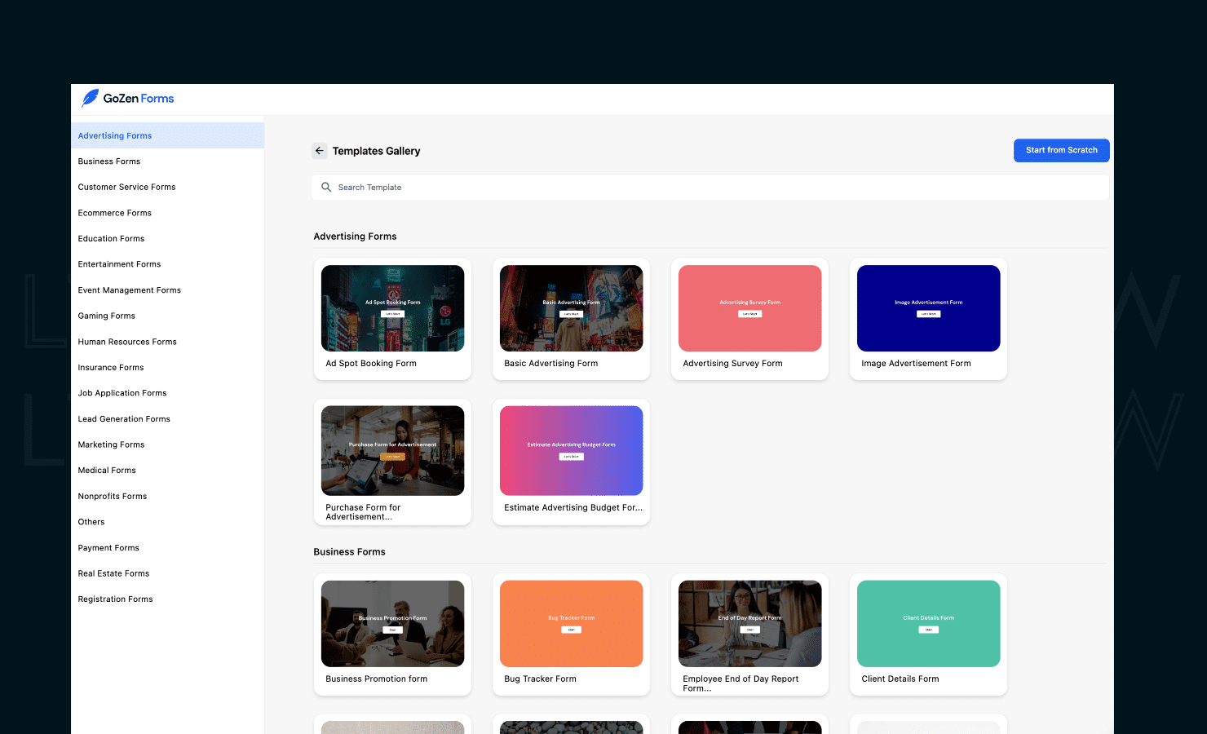Click Start from Scratch

click(1061, 150)
